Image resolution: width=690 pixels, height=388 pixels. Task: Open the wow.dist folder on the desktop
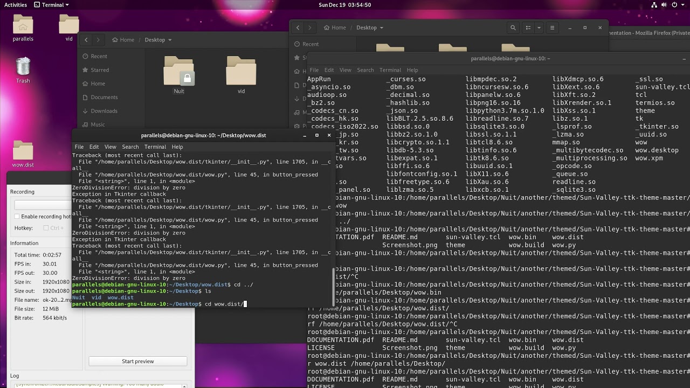(23, 154)
